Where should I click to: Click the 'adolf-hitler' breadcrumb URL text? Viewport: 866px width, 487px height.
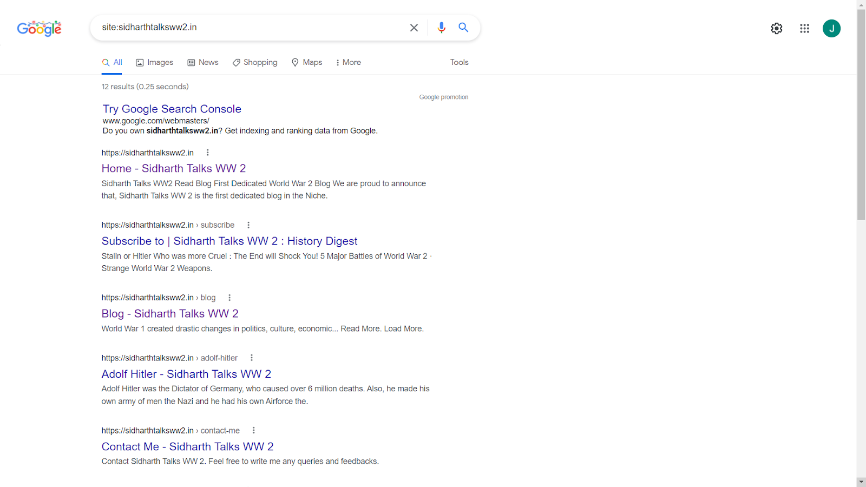coord(219,358)
